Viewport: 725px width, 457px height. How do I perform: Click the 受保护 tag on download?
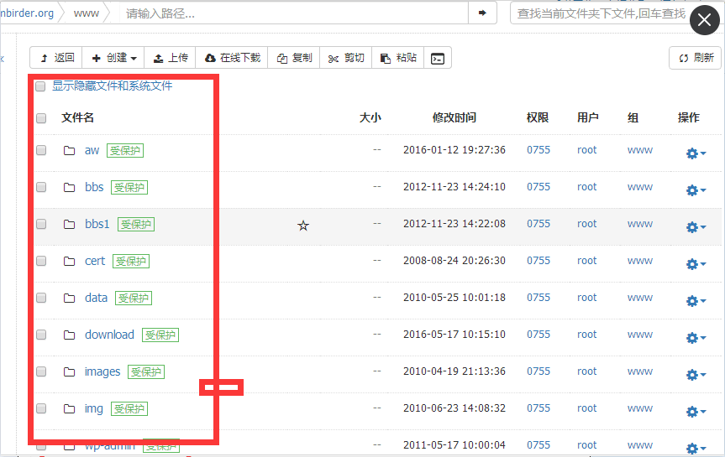[x=160, y=335]
